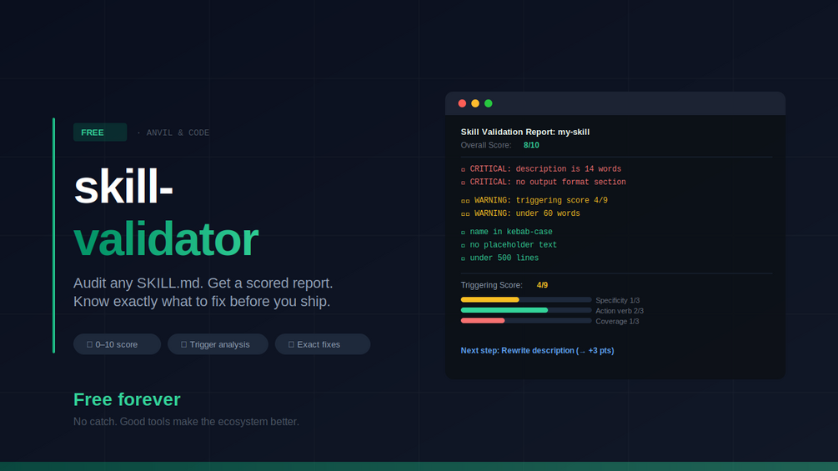
Task: Click the skill- heading text
Action: pyautogui.click(x=123, y=187)
